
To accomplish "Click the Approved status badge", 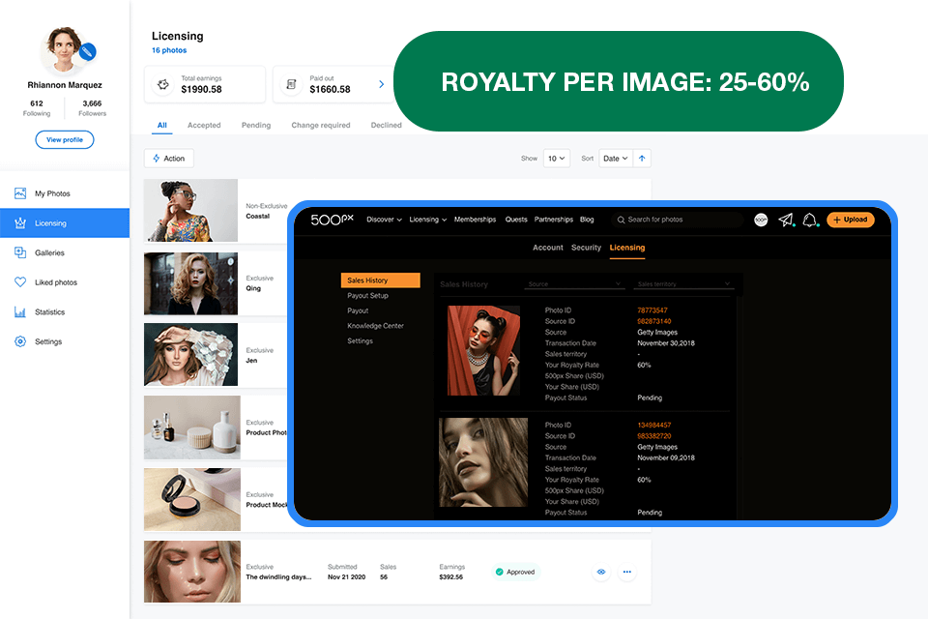I will tap(515, 572).
